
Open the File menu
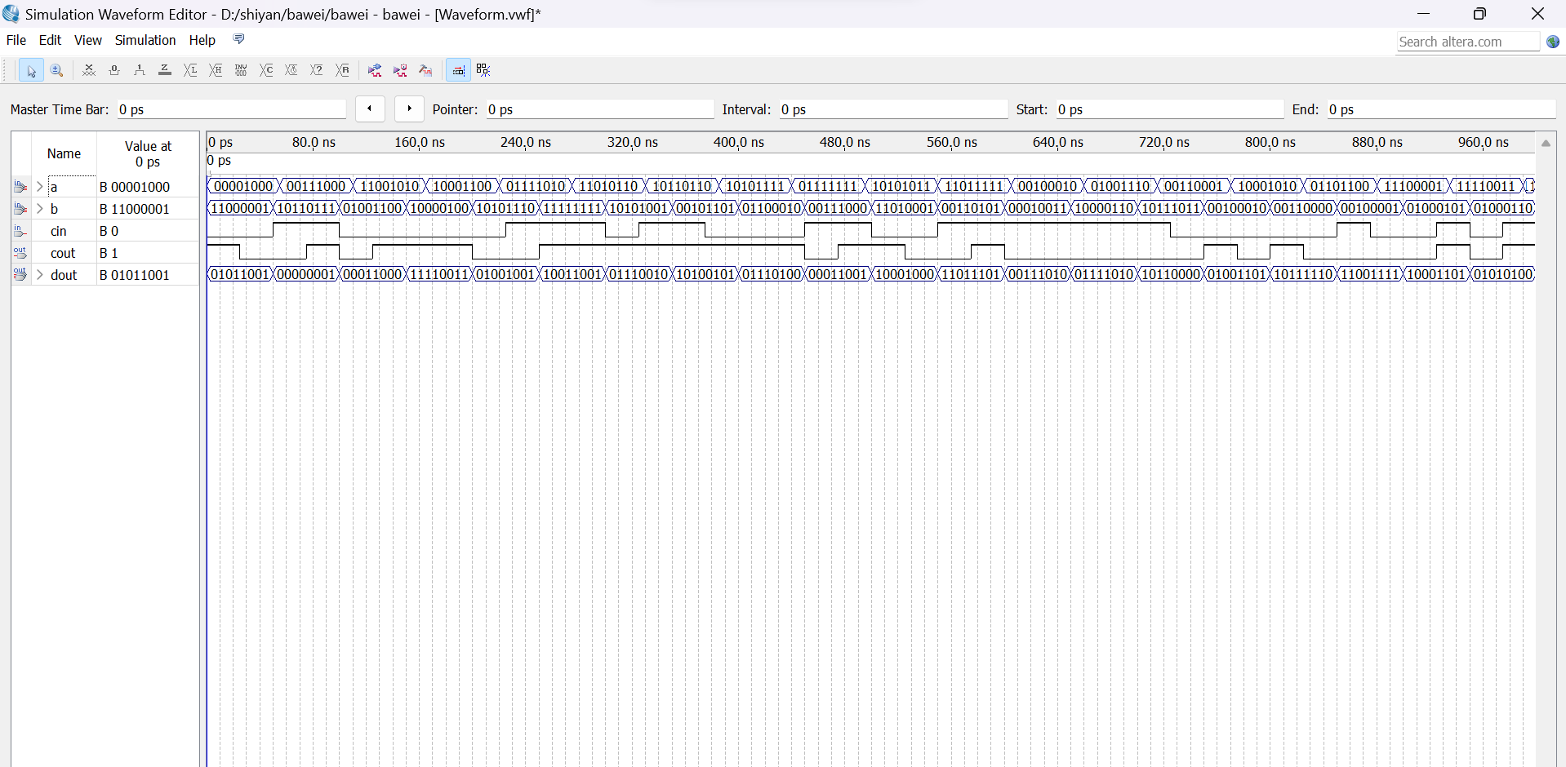click(x=16, y=40)
